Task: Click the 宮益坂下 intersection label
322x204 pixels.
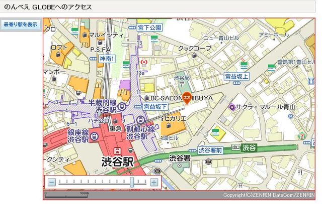Action: [155, 107]
